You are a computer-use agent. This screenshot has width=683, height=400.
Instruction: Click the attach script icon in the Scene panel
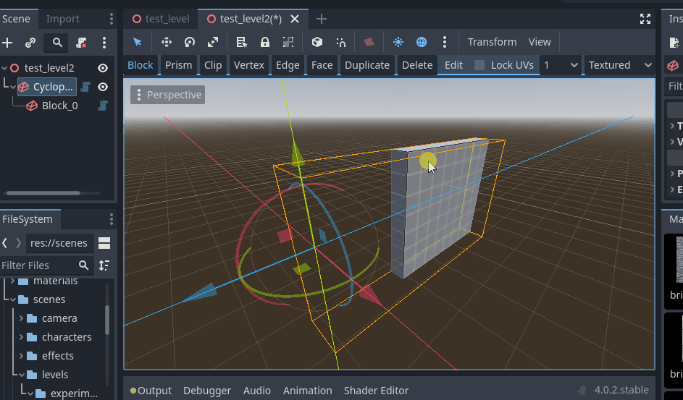81,43
